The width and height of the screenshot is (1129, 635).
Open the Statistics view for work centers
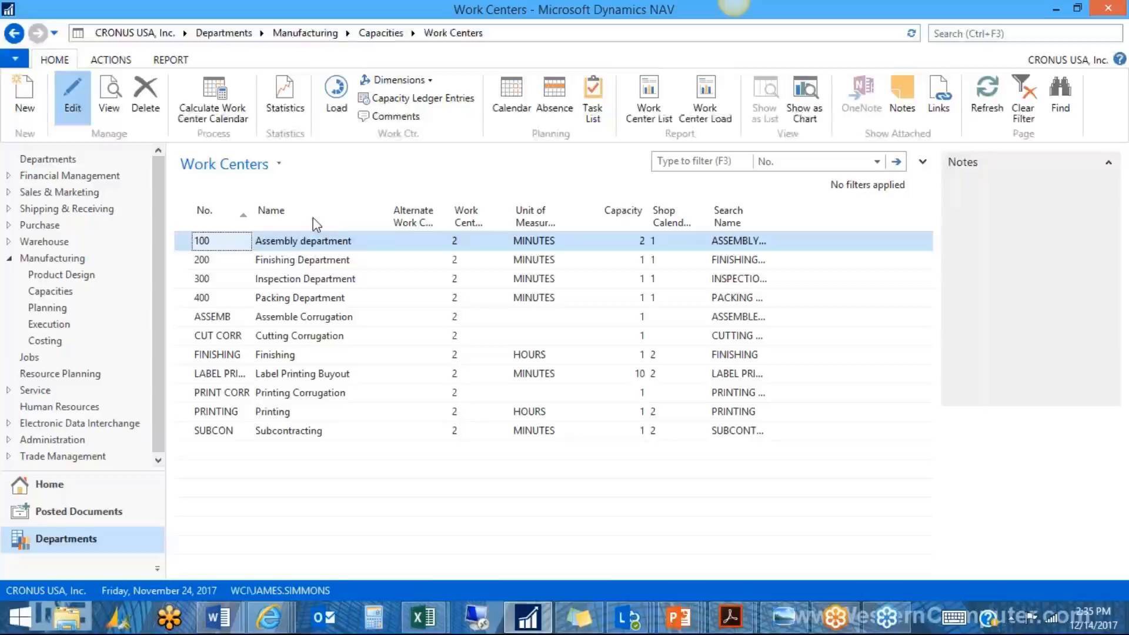pos(285,97)
